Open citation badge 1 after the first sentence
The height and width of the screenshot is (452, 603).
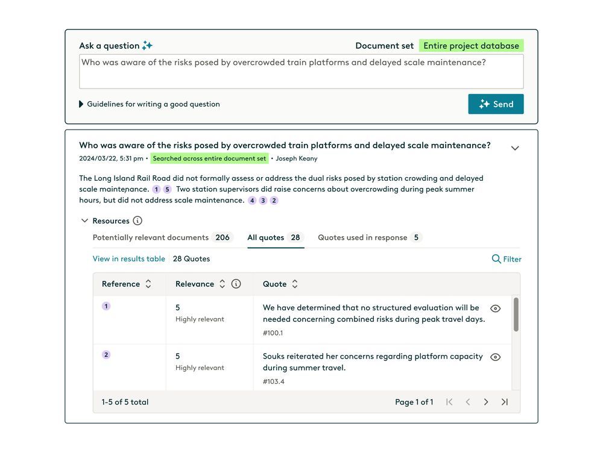(155, 189)
